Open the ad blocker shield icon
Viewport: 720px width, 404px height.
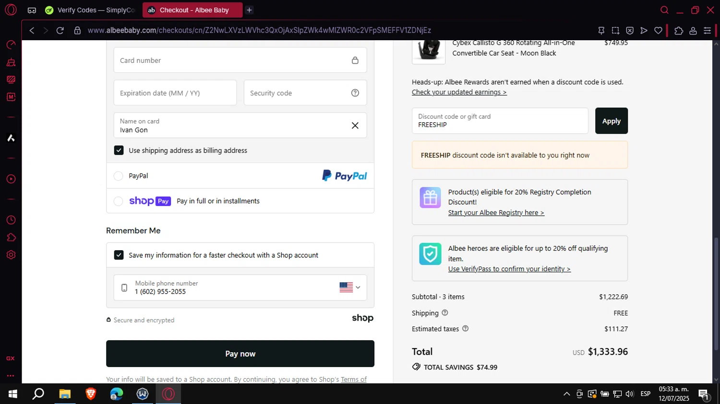tap(630, 30)
